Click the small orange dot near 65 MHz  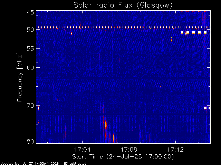pos(160,86)
